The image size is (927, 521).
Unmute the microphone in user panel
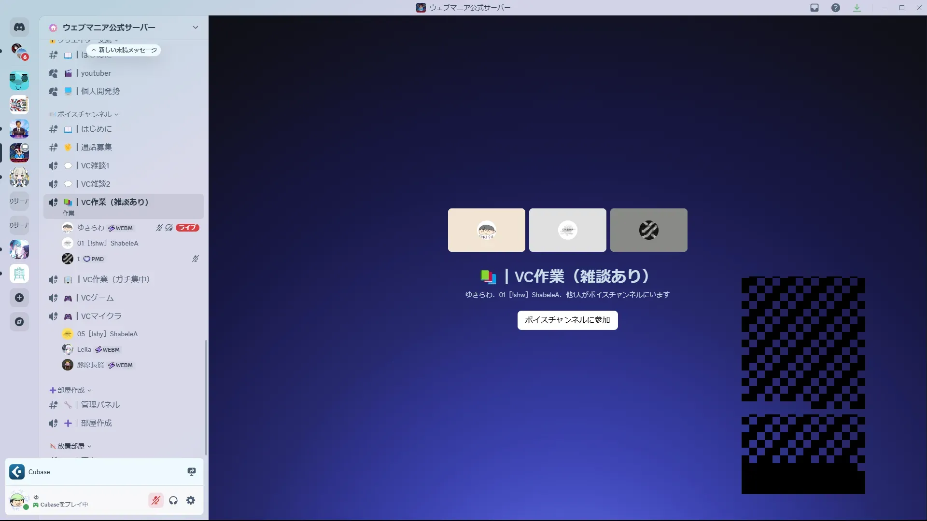point(155,500)
